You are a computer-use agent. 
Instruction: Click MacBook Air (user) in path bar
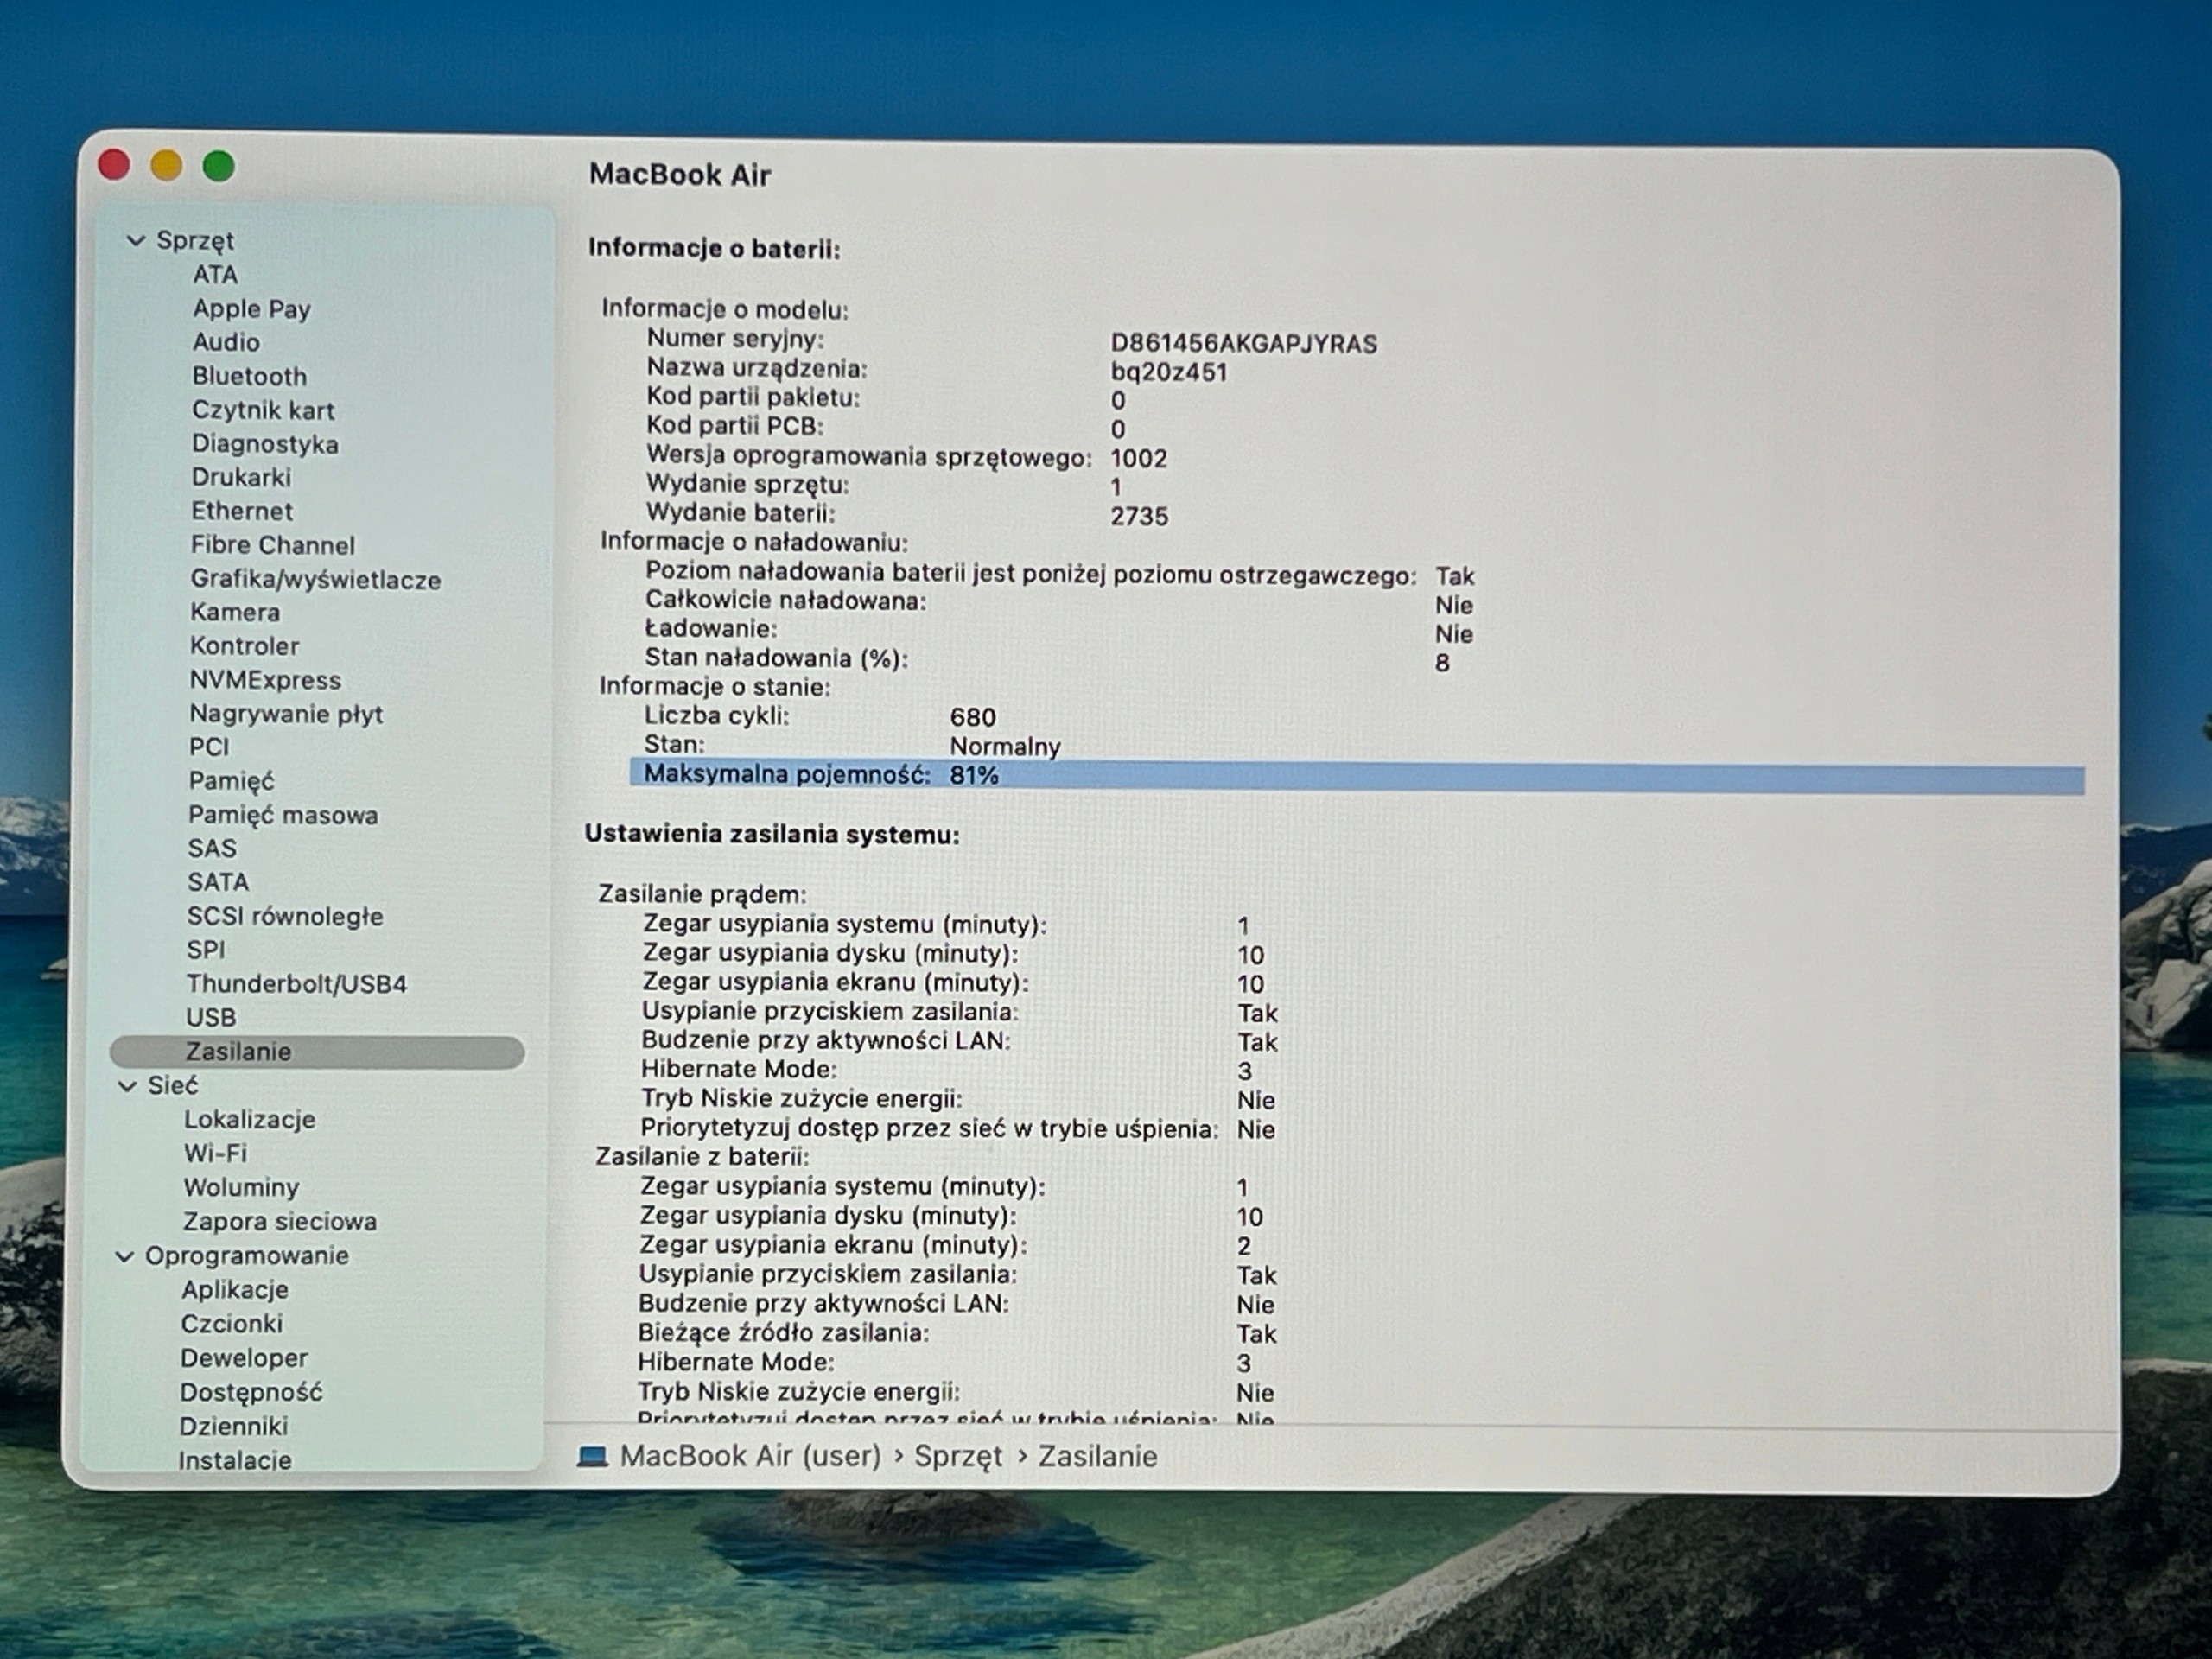[750, 1456]
